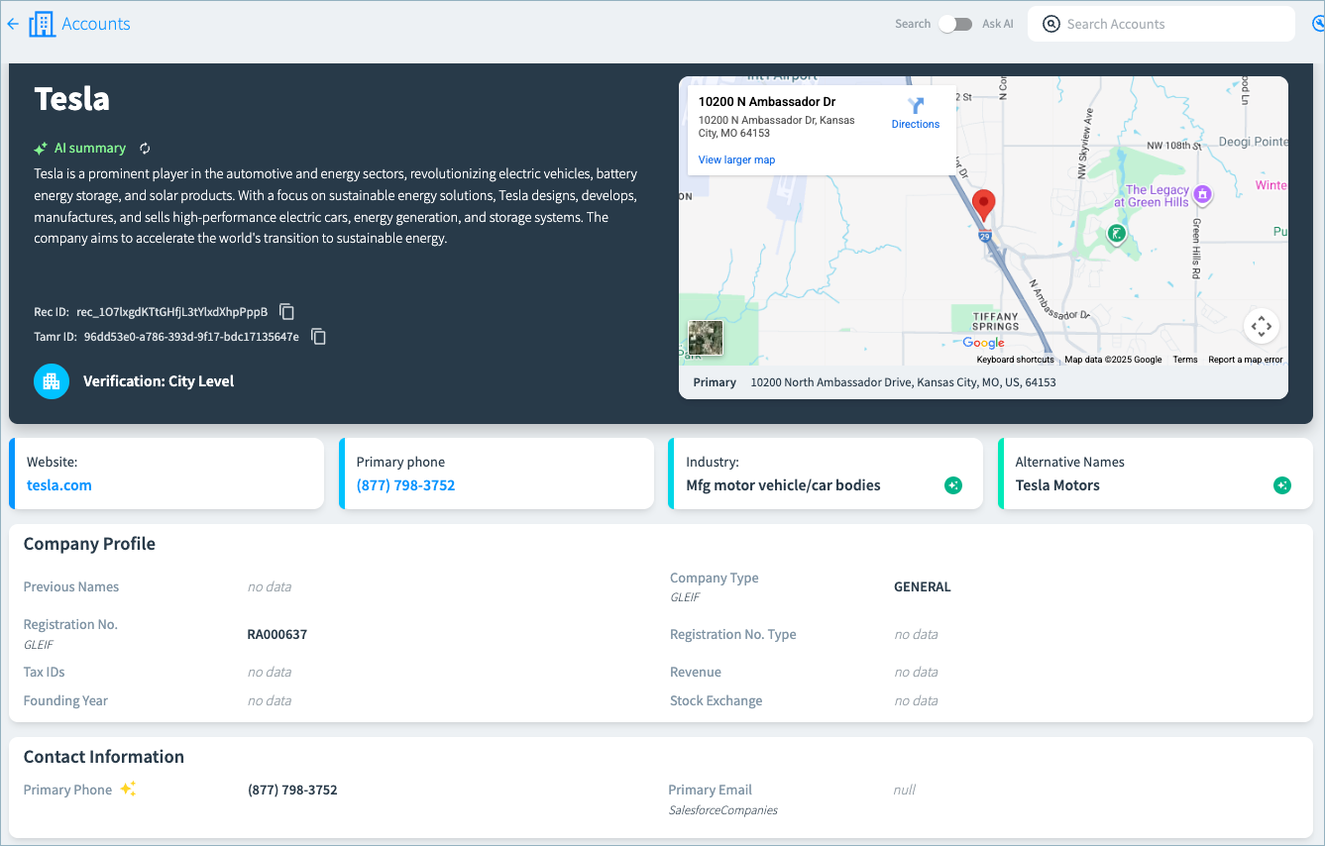The height and width of the screenshot is (846, 1325).
Task: Click the sparkle icon beside Primary Phone
Action: tap(128, 789)
